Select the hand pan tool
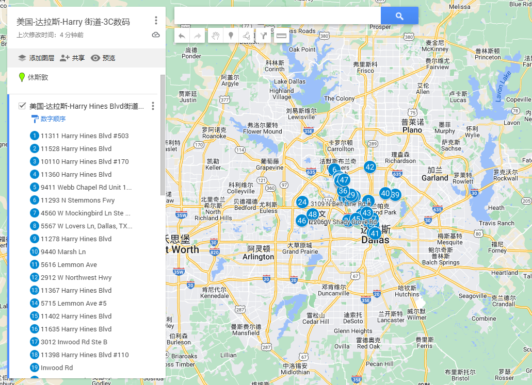Screen dimensions: 532x385 point(216,36)
